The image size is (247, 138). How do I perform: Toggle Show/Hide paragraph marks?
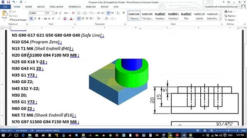123,13
